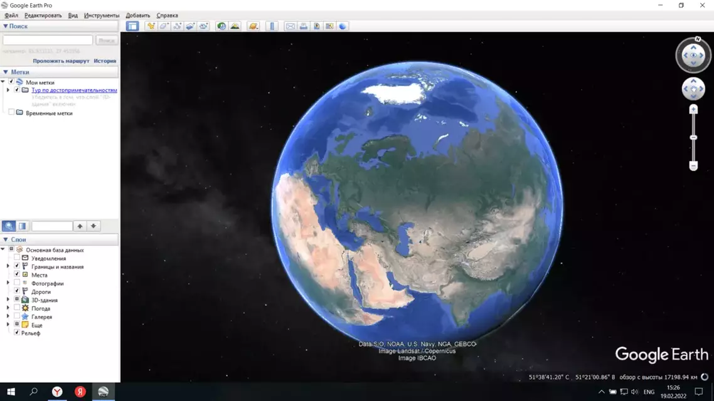Image resolution: width=714 pixels, height=401 pixels.
Task: Uncheck the Границы и названия layer
Action: 17,266
